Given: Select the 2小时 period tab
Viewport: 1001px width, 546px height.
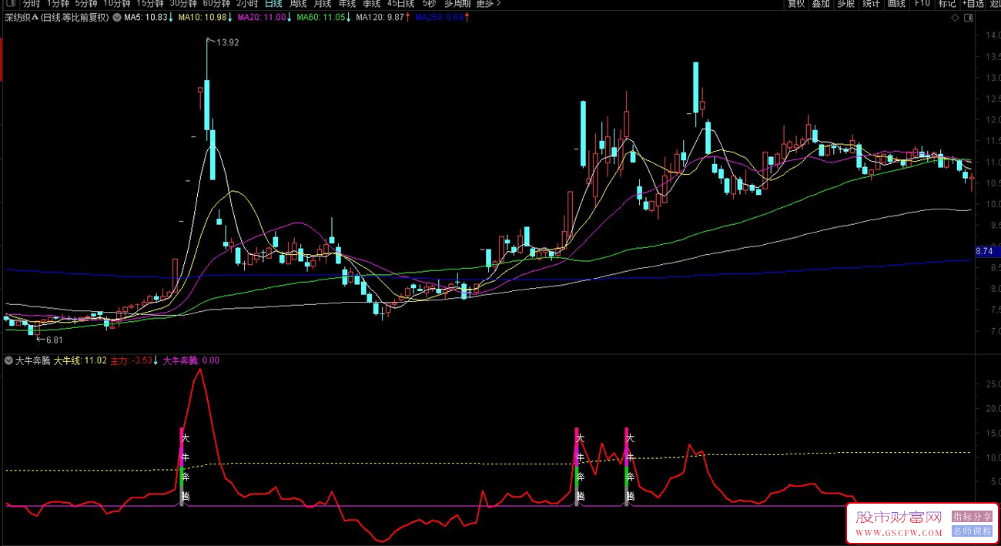Looking at the screenshot, I should [247, 4].
